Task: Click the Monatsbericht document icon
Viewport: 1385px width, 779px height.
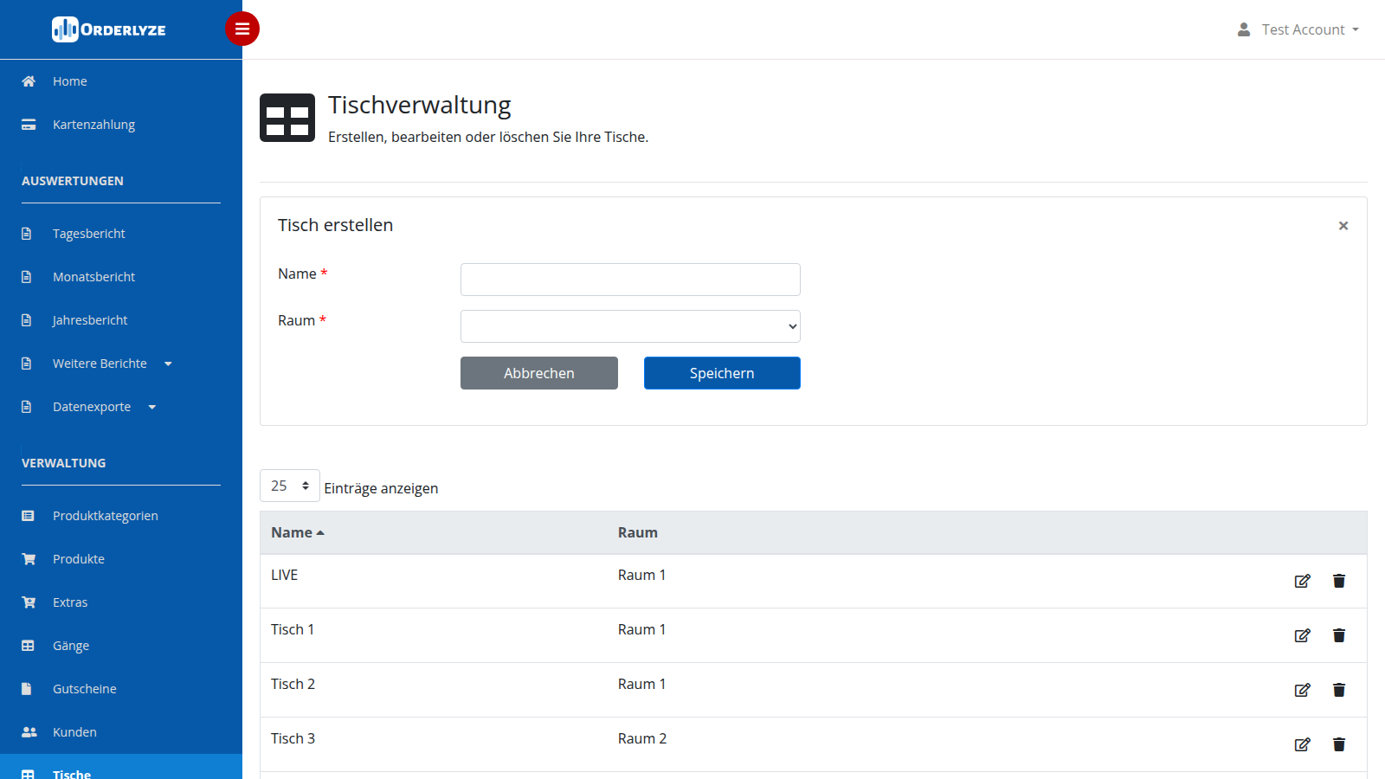Action: pyautogui.click(x=27, y=277)
